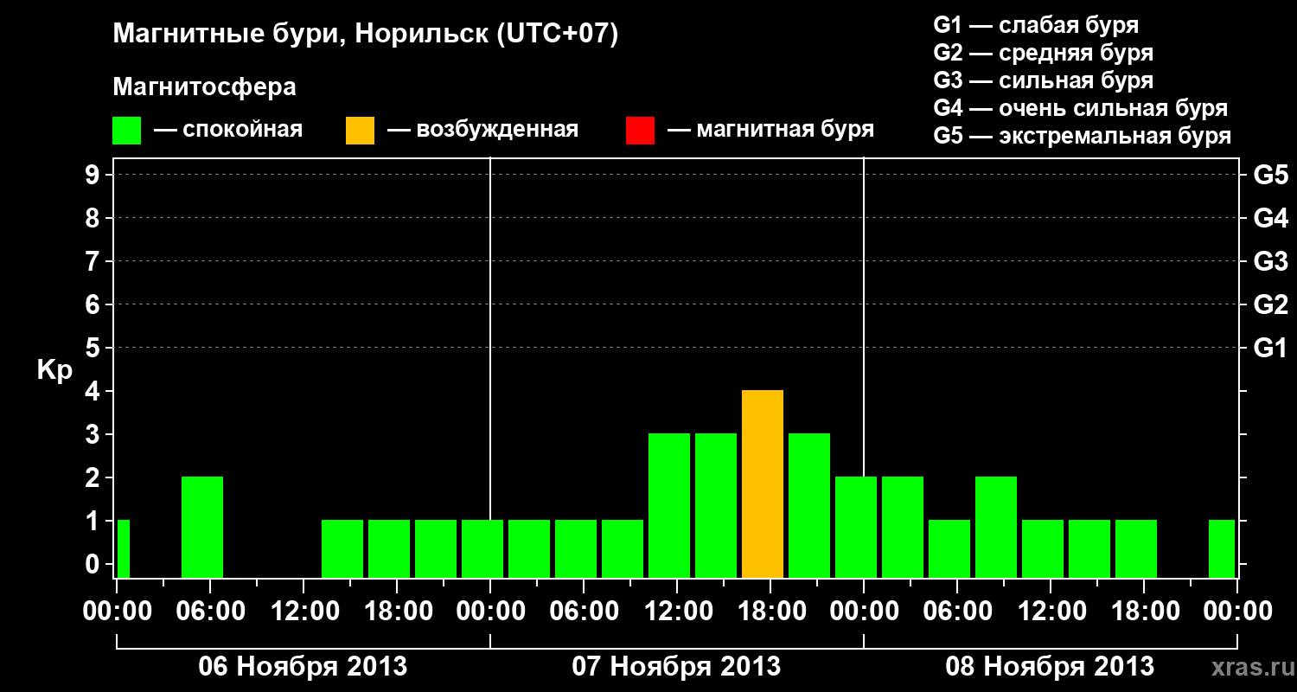Screen dimensions: 1297x692
Task: Click the G3 right-axis label
Action: pyautogui.click(x=1270, y=261)
